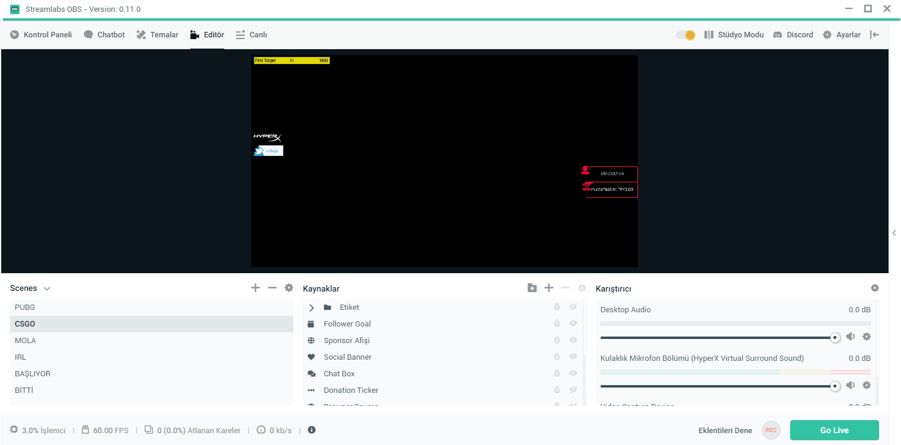Click the CPU usage indicator icon
901x445 pixels.
point(14,430)
